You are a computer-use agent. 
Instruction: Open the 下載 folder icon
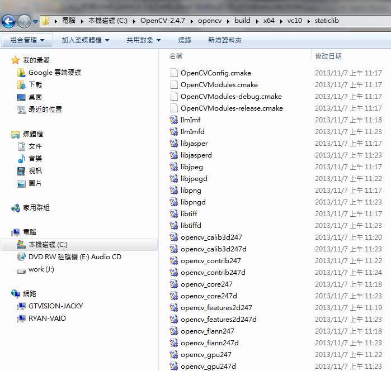click(x=21, y=85)
